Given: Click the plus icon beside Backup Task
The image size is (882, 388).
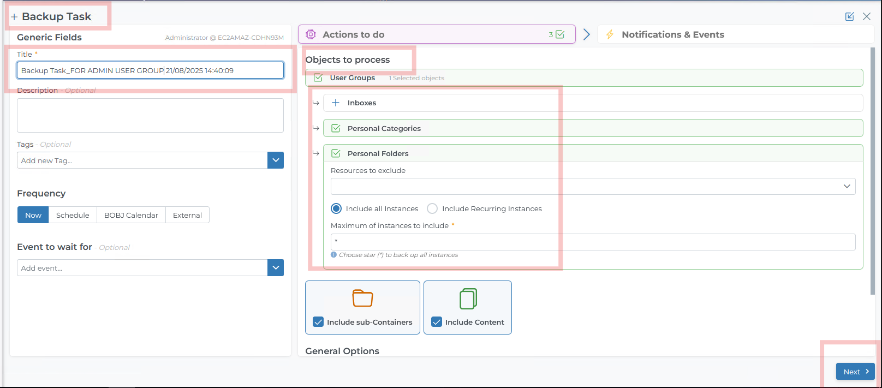Looking at the screenshot, I should click(14, 17).
